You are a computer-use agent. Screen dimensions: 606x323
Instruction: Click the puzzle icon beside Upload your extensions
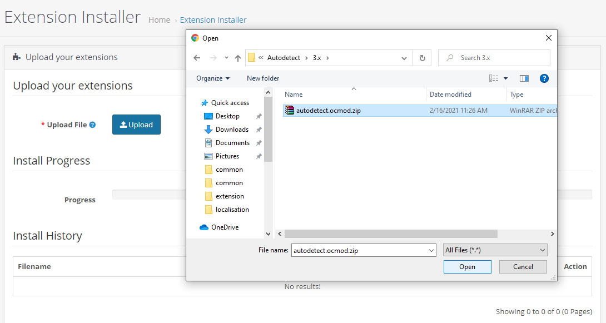pyautogui.click(x=17, y=57)
